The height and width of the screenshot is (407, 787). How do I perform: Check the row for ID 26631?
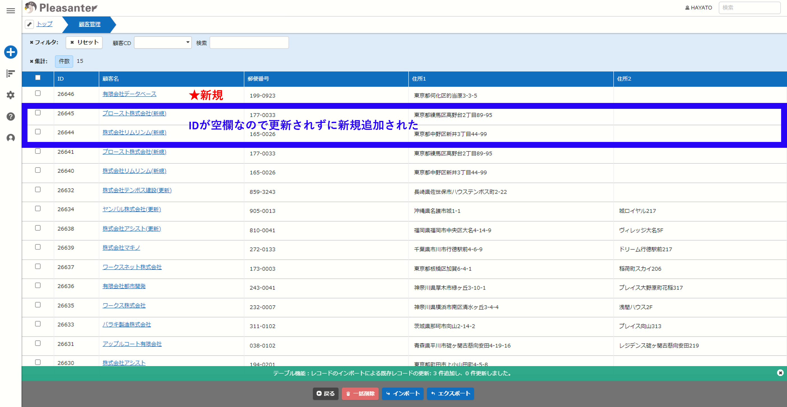[38, 343]
